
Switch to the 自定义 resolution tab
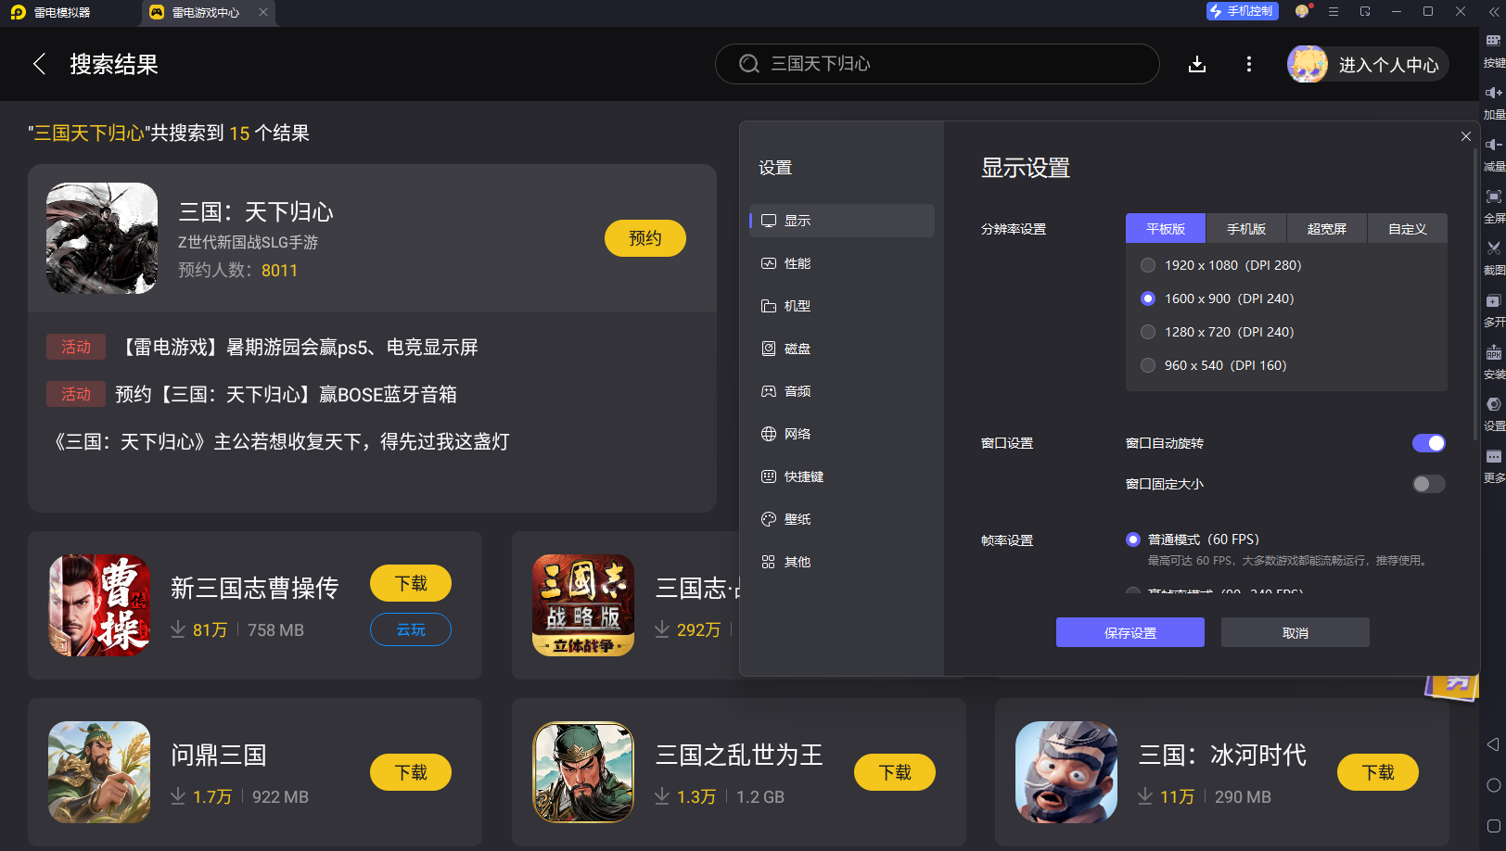click(x=1408, y=228)
